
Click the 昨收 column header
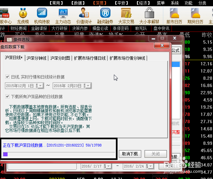207,35
